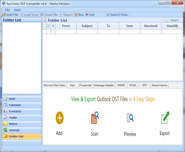Switch to the HTML tab

tap(133, 85)
